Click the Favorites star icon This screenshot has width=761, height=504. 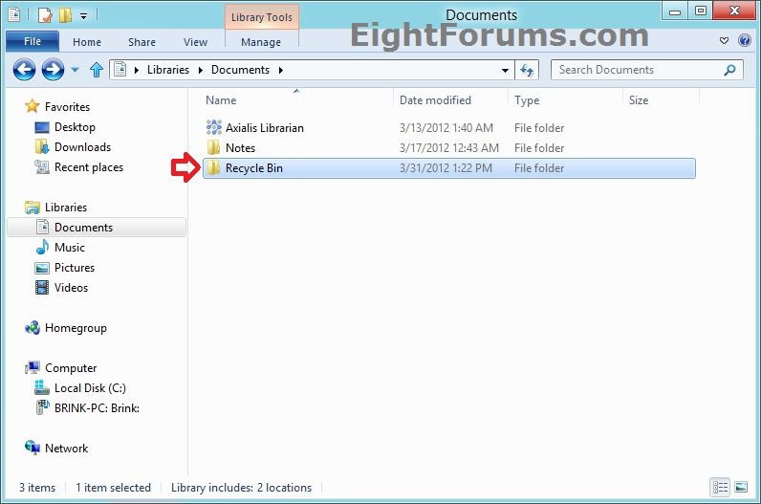(x=33, y=106)
